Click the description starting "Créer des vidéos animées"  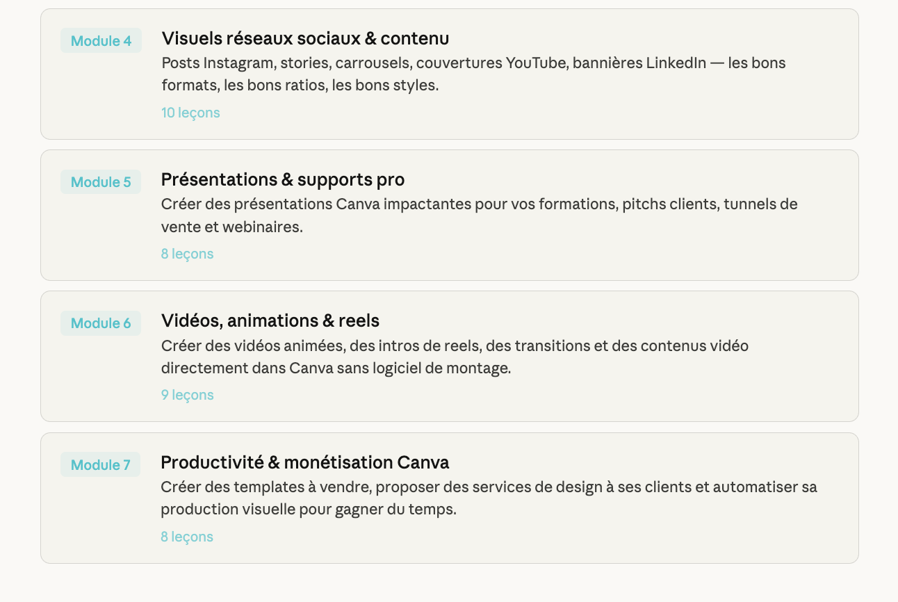click(x=454, y=357)
